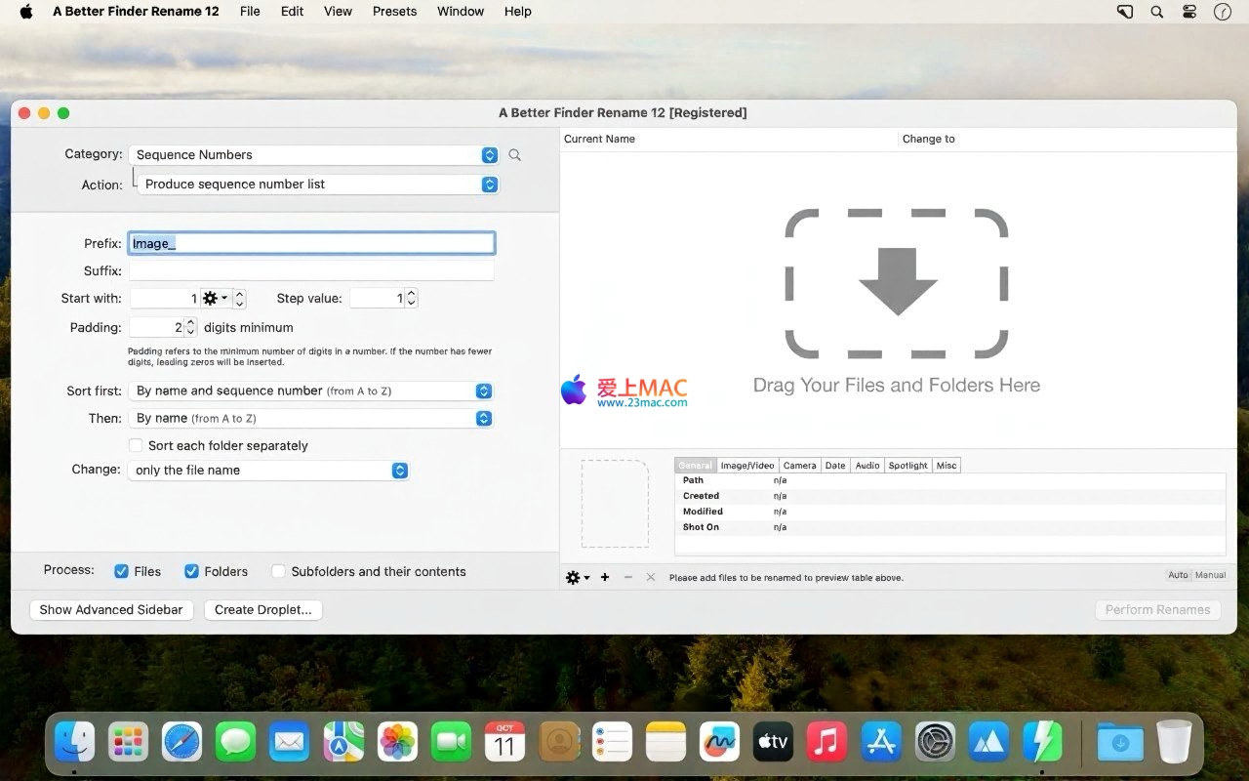The height and width of the screenshot is (781, 1249).
Task: Open the gear menu next to Start with
Action: point(214,299)
